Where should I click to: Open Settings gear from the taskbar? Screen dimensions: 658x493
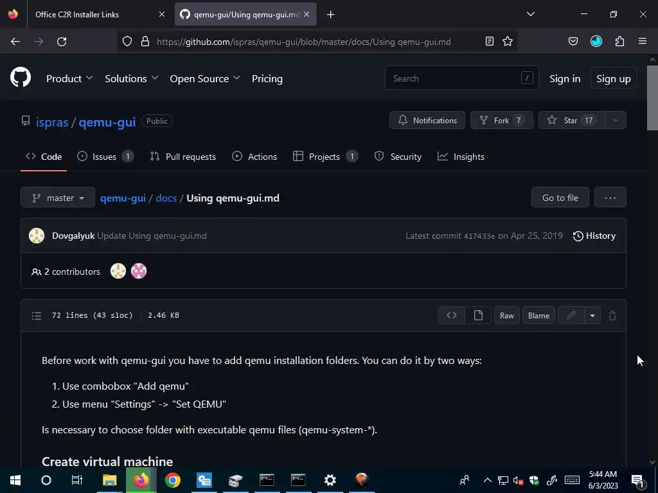(330, 480)
